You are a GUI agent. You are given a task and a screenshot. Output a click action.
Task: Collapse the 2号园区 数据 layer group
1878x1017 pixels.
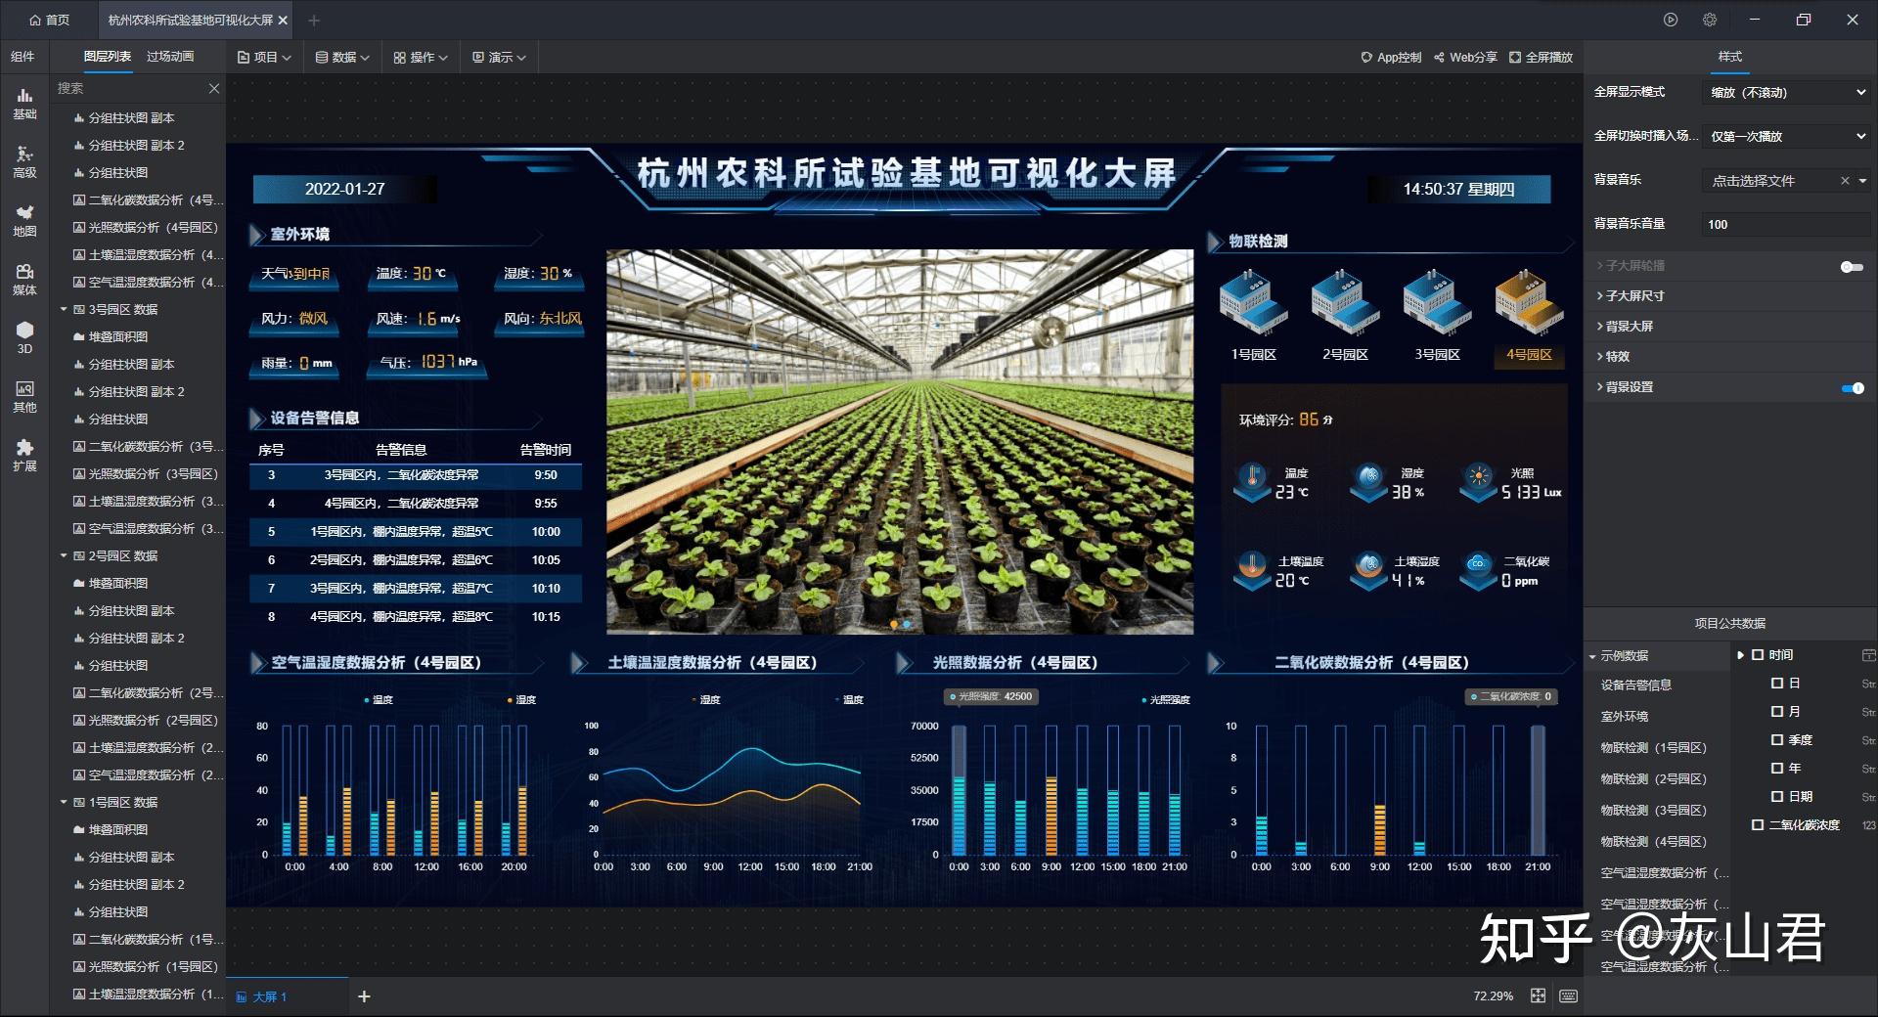[x=64, y=555]
